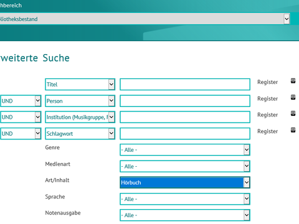The height and width of the screenshot is (224, 299).
Task: Expand the Sprache dropdown
Action: pos(185,199)
